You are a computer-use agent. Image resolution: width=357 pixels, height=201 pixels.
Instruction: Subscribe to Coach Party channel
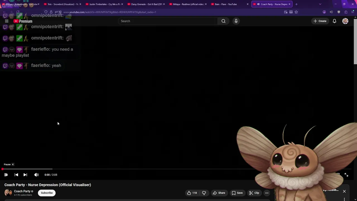coord(47,193)
